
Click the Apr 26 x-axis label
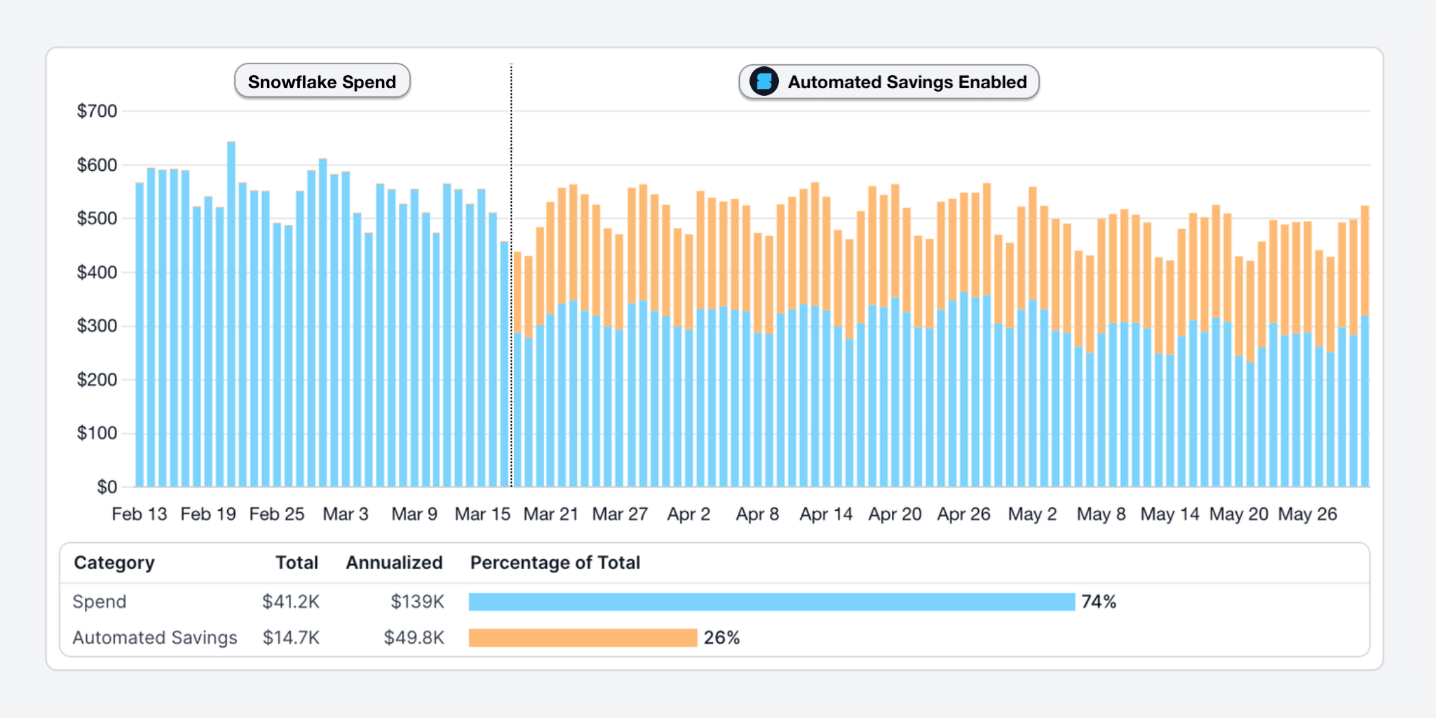(964, 514)
